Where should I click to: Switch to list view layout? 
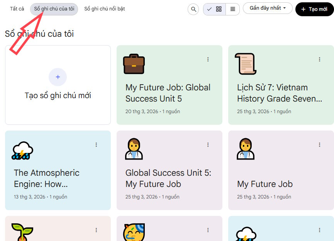pyautogui.click(x=232, y=8)
